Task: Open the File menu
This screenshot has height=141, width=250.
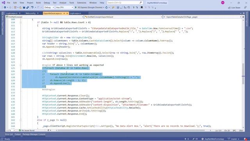Action: (9, 3)
